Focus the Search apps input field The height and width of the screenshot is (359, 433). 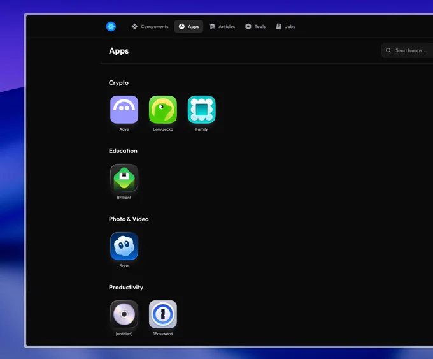click(x=407, y=50)
